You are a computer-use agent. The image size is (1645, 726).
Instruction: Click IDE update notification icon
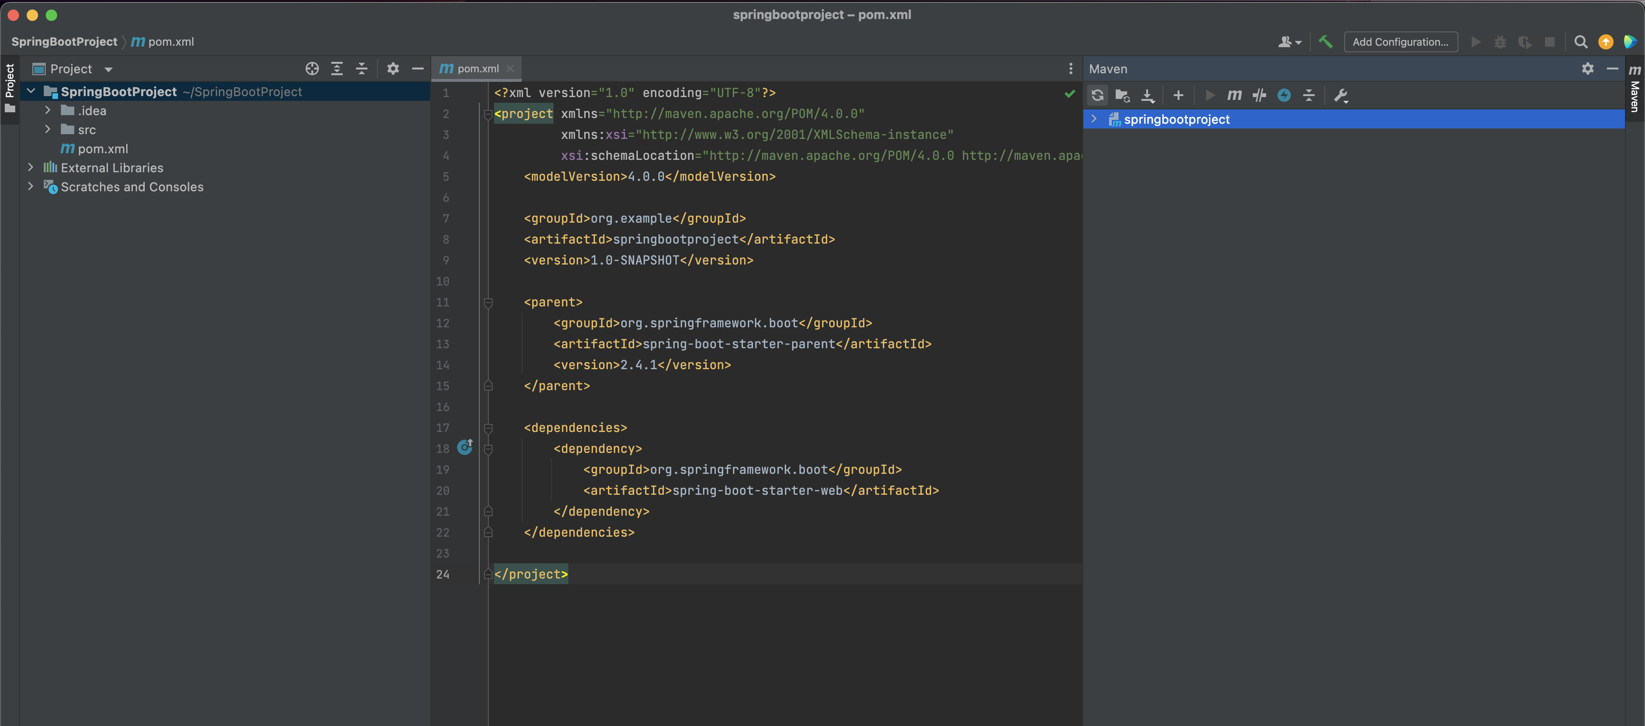click(1605, 41)
